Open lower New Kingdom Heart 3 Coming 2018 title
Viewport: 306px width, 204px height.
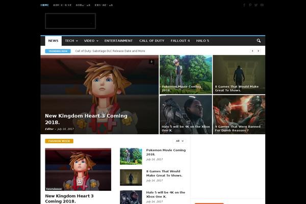(69, 198)
